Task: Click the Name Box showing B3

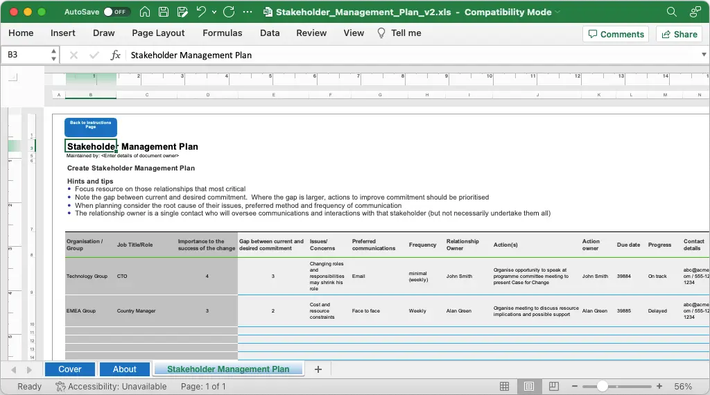Action: pos(25,55)
